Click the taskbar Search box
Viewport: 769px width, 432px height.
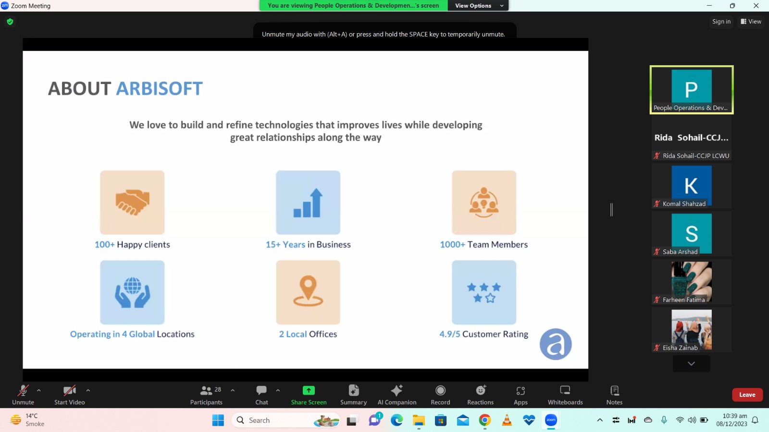(286, 420)
